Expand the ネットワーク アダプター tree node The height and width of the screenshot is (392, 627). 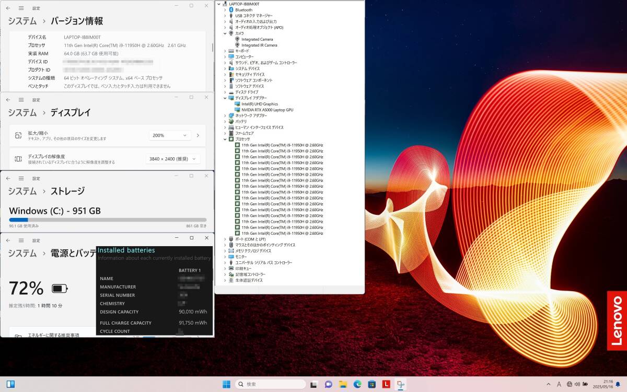225,116
